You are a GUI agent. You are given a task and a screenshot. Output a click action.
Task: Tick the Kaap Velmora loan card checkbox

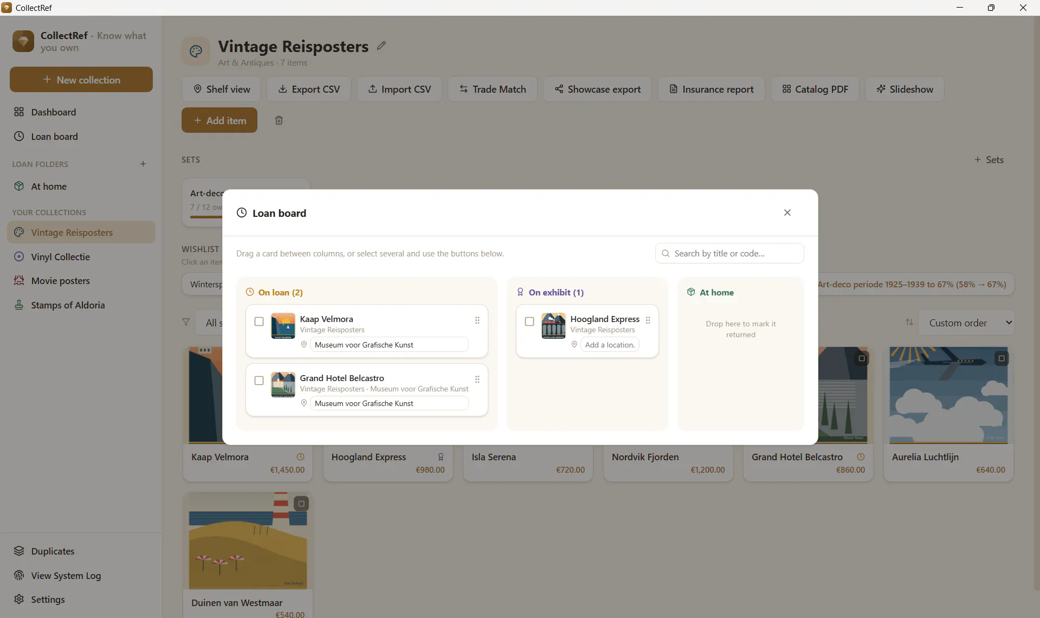(x=259, y=321)
